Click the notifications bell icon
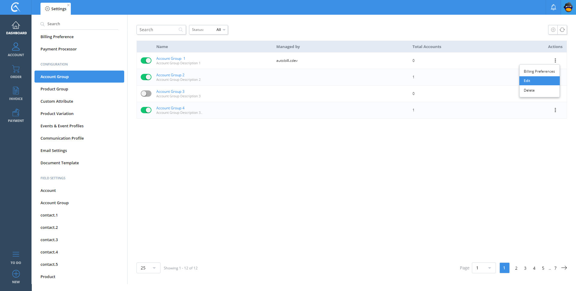576x291 pixels. point(553,7)
